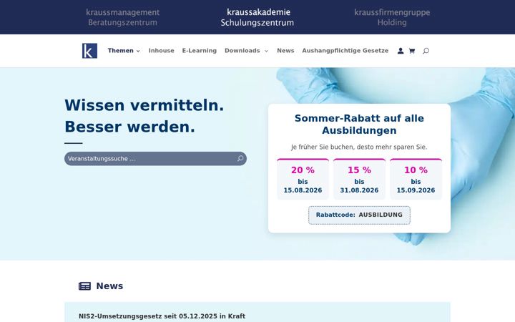Select kraussakademie Schulungszentrum in top bar

[x=257, y=17]
